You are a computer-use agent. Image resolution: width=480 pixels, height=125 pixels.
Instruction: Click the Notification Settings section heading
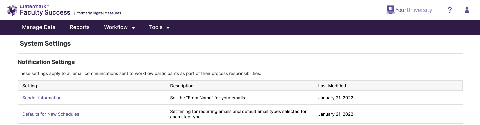pos(46,62)
